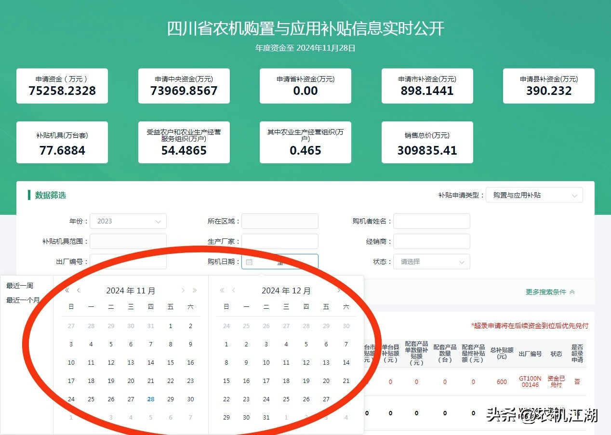This screenshot has height=435, width=611.
Task: Open the 补贴申请类型 dropdown
Action: click(534, 195)
